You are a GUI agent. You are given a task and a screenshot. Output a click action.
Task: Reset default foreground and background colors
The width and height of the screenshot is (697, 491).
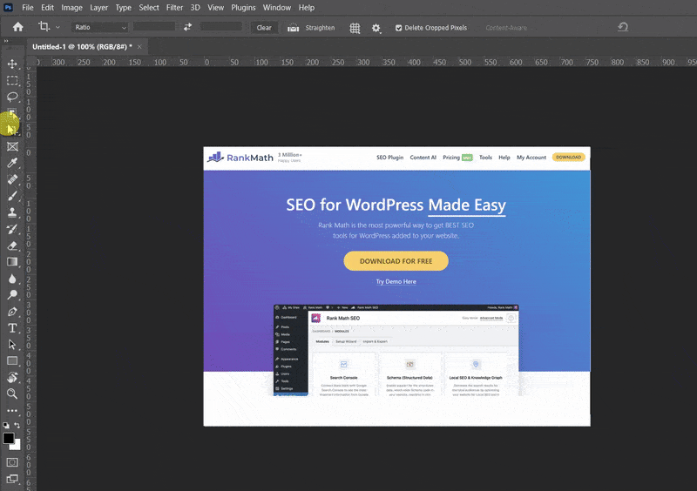point(6,425)
